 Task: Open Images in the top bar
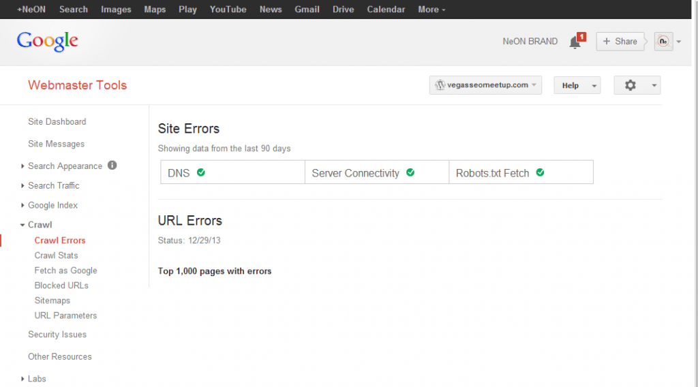116,10
